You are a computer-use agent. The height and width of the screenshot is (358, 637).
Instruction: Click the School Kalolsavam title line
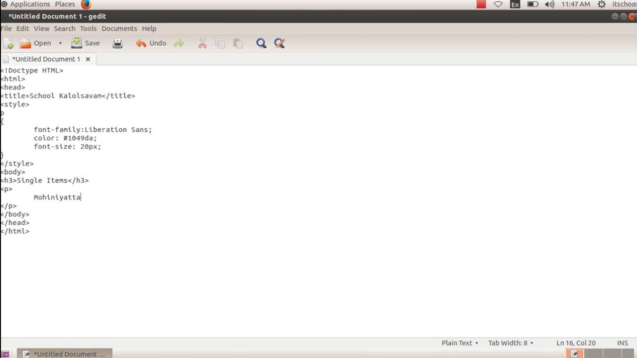click(x=68, y=96)
